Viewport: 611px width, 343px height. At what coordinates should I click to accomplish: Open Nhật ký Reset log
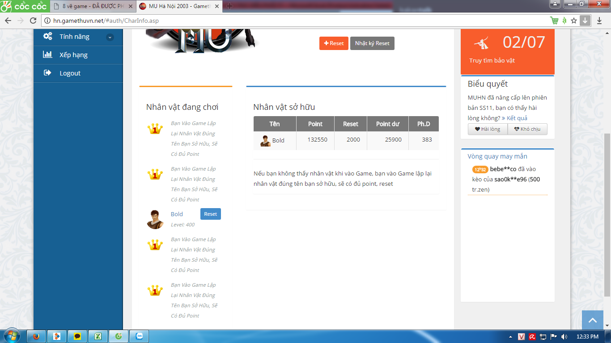pyautogui.click(x=372, y=43)
